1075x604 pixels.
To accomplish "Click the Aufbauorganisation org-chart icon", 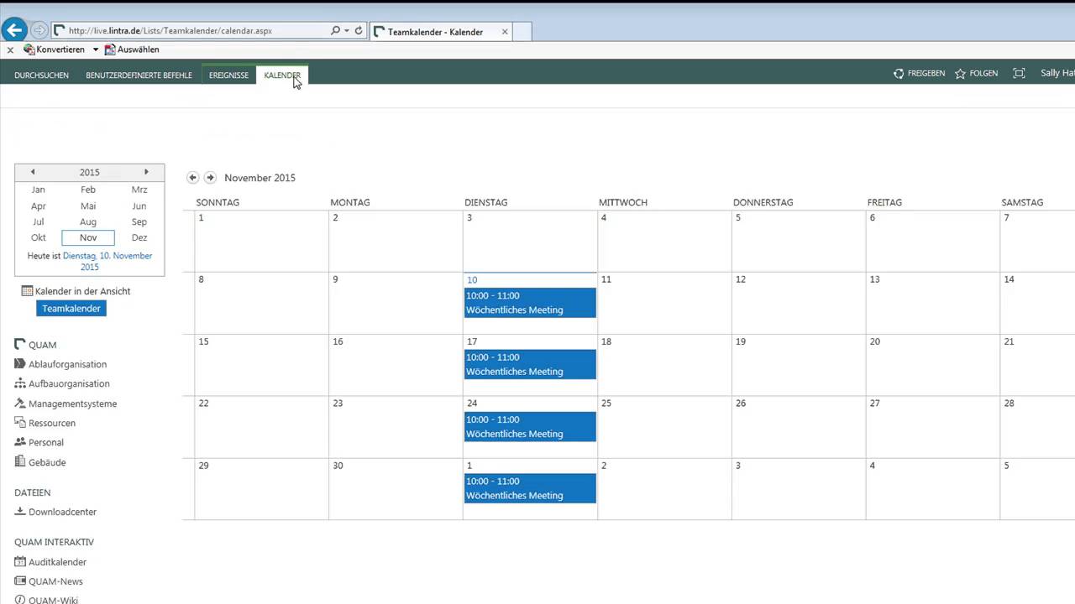I will point(20,383).
